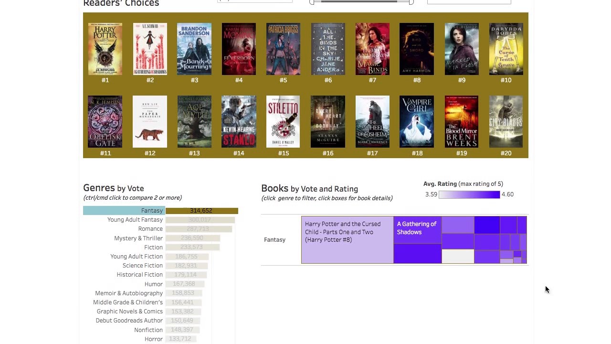
Task: Select The Paper Menagerie tiger cover
Action: [x=150, y=122]
